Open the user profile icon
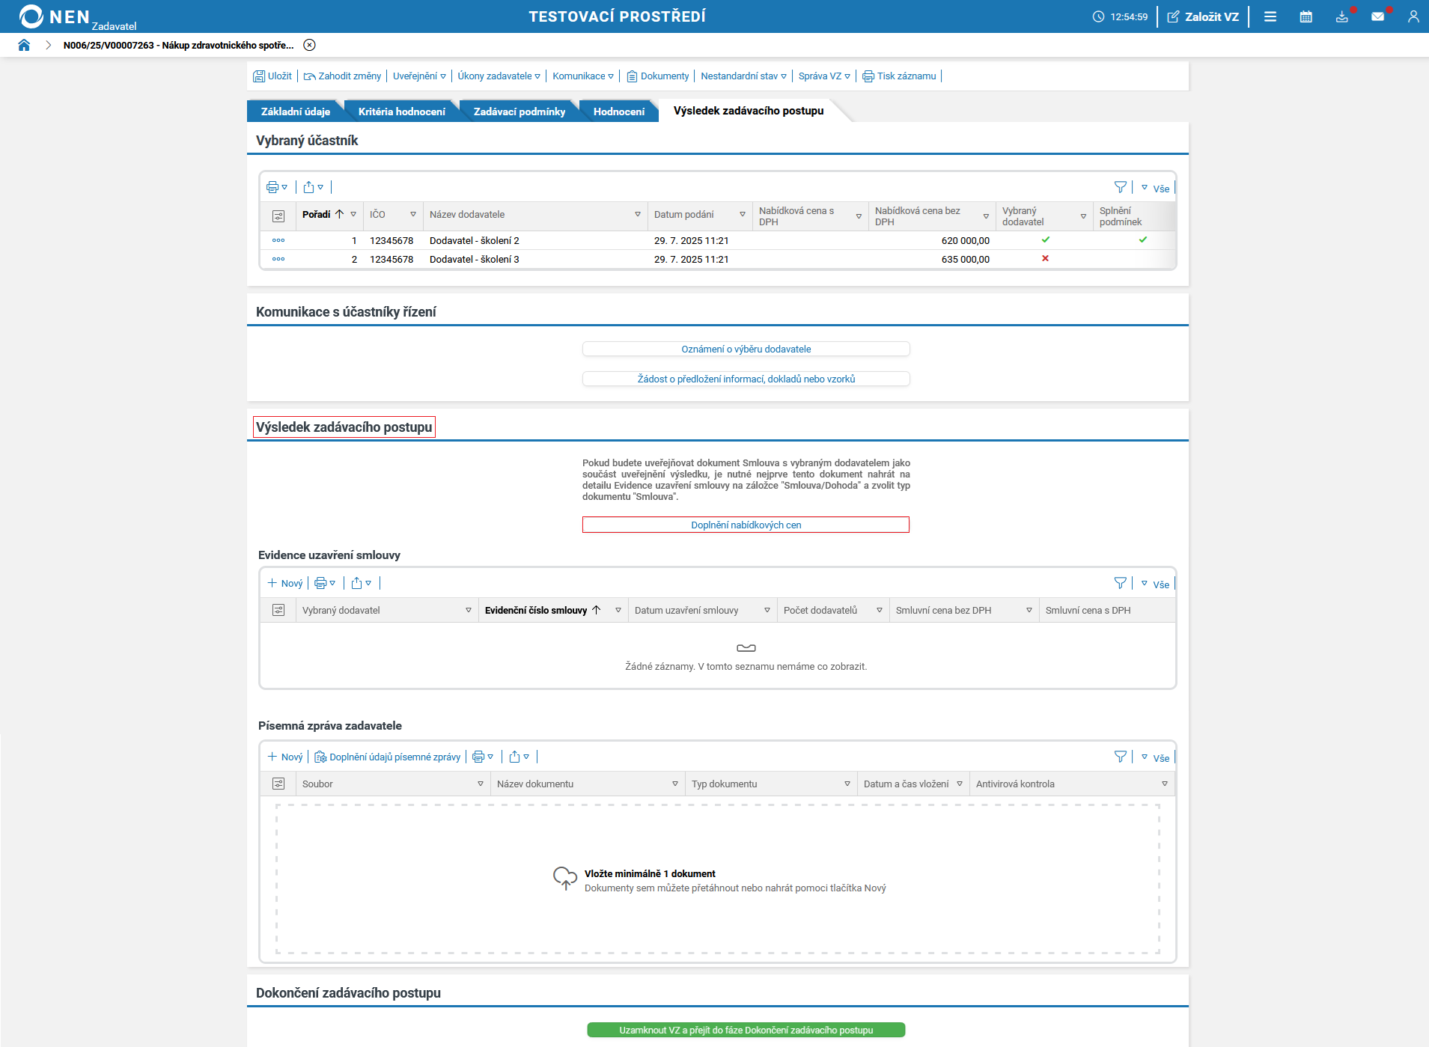1429x1047 pixels. pos(1414,16)
